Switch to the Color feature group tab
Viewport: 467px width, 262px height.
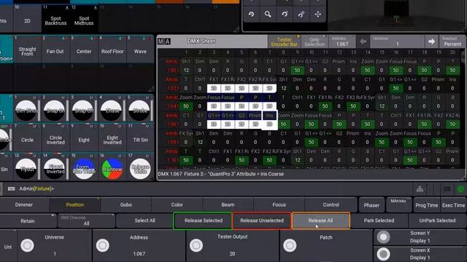click(177, 205)
